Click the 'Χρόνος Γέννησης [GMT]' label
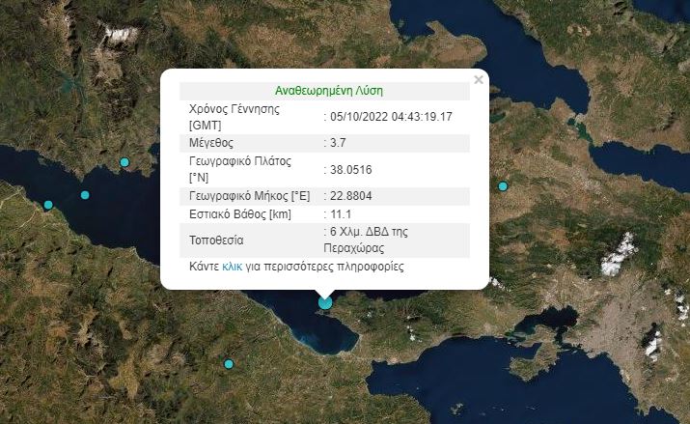The height and width of the screenshot is (424, 690). pyautogui.click(x=234, y=117)
